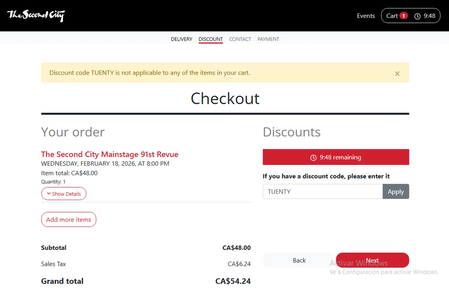Proceed with the red Next button
This screenshot has width=449, height=290.
[372, 260]
